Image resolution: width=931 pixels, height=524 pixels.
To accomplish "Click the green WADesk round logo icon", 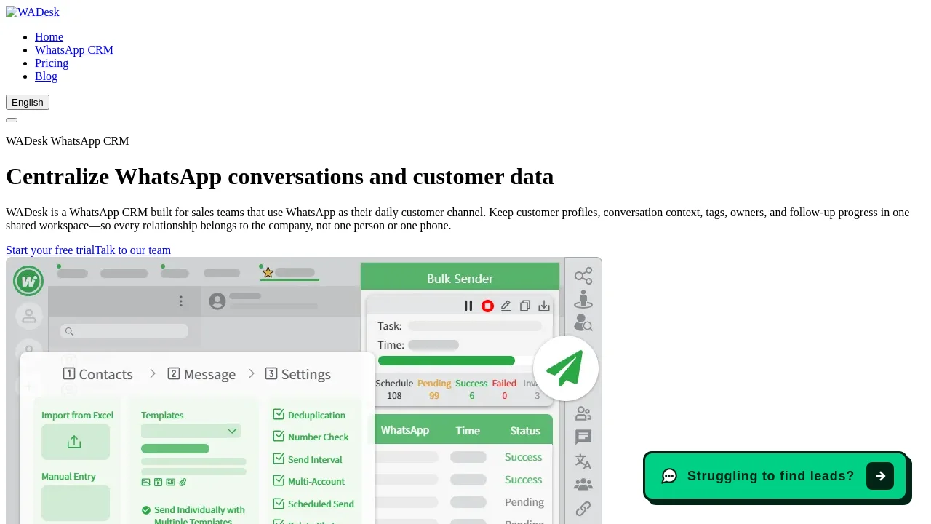I will (28, 280).
